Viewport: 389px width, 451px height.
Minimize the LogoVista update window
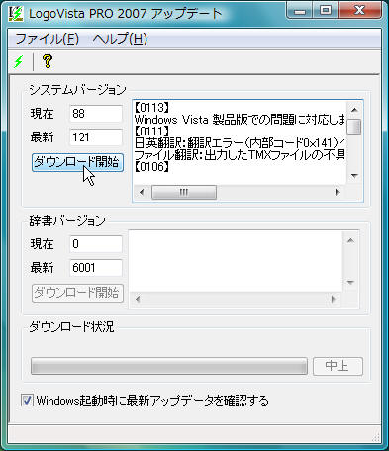pos(300,11)
